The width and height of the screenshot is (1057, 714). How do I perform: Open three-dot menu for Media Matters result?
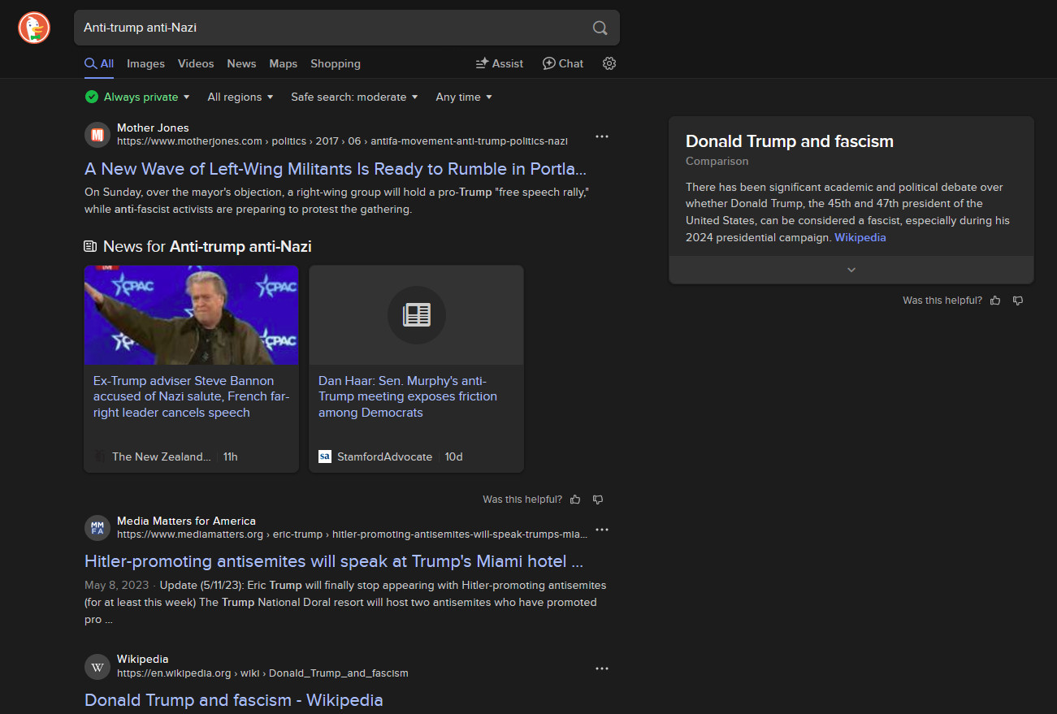click(602, 530)
